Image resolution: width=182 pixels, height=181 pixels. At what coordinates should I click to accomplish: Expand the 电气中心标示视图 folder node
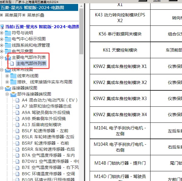2,39
